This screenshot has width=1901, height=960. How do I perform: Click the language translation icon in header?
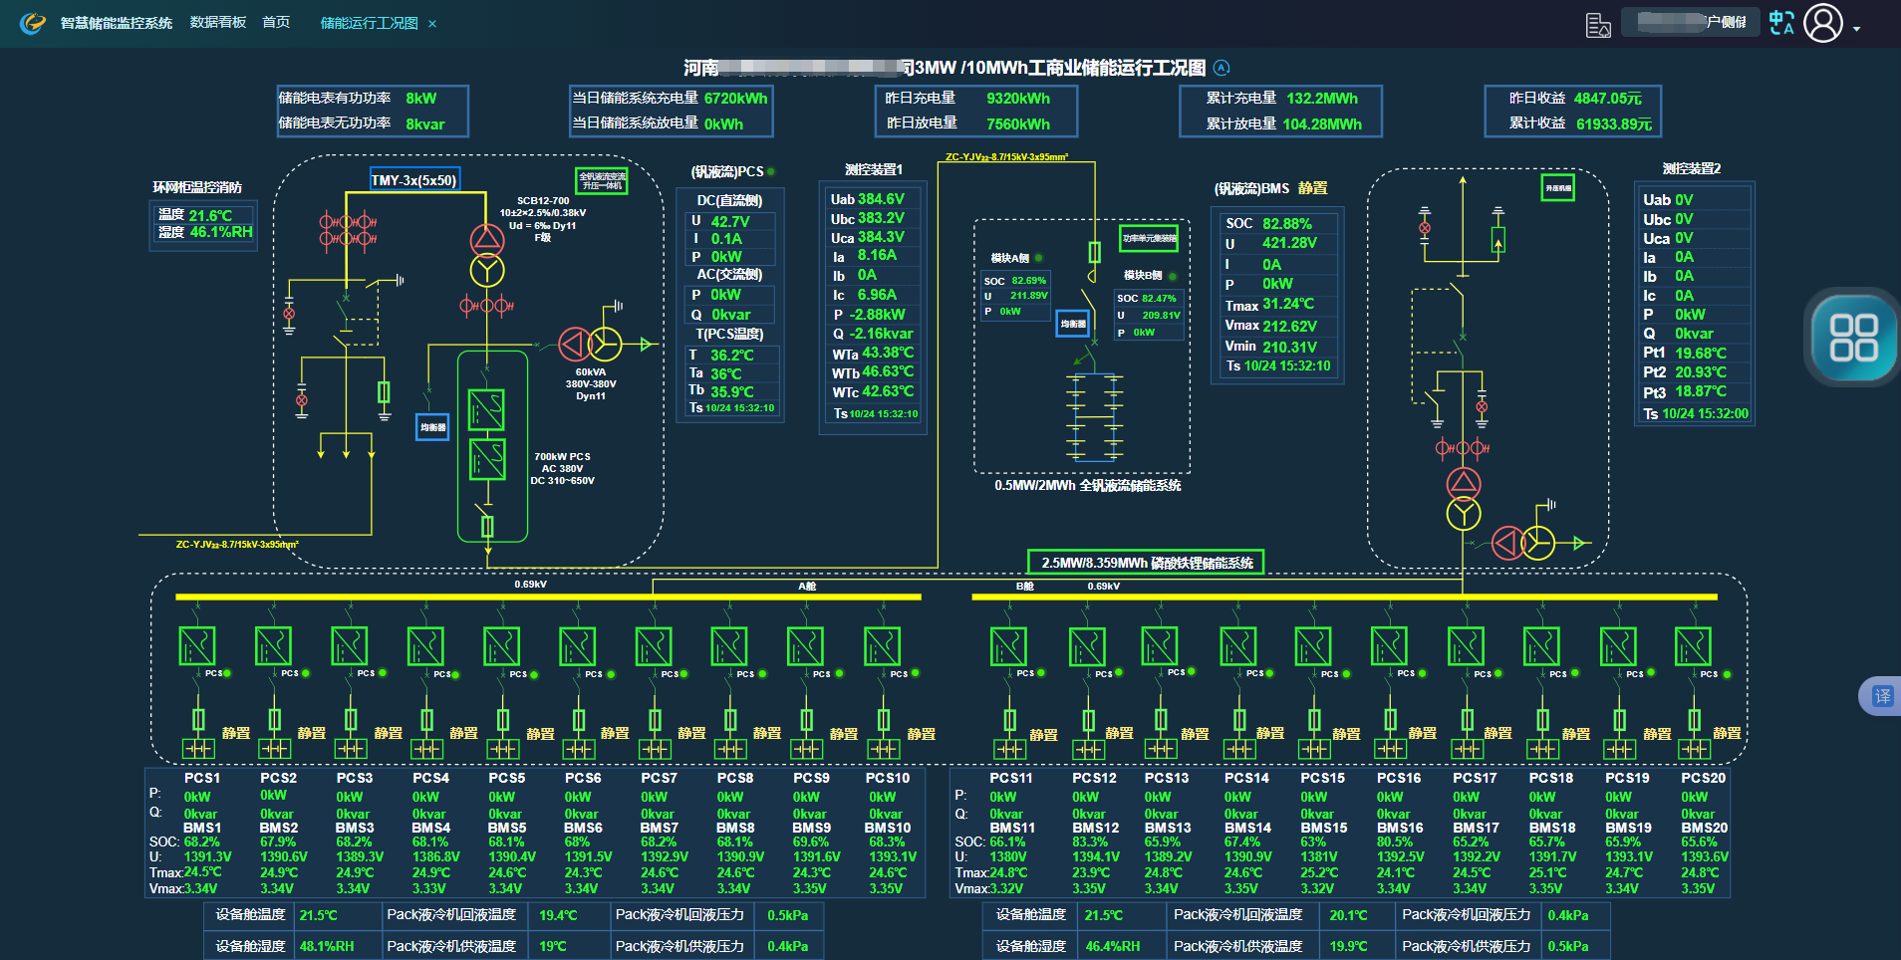(1781, 23)
